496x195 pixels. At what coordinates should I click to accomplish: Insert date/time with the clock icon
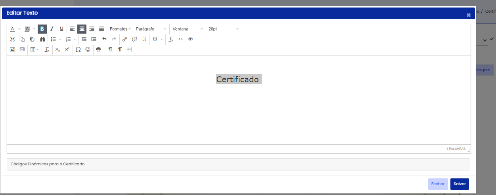click(155, 39)
